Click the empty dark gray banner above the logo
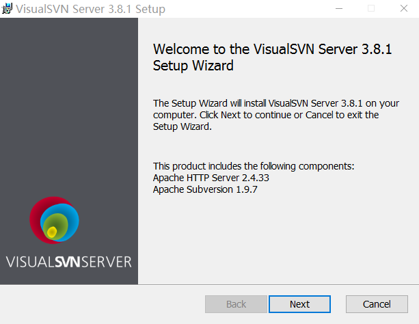 coord(69,102)
